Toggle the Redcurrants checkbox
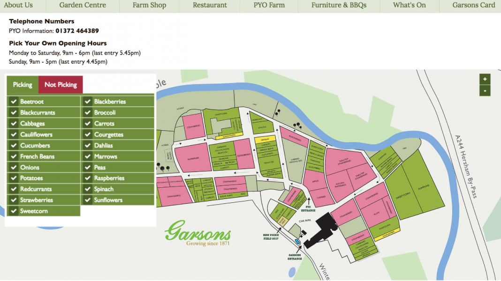Viewport: 501px width, 281px height. point(14,189)
